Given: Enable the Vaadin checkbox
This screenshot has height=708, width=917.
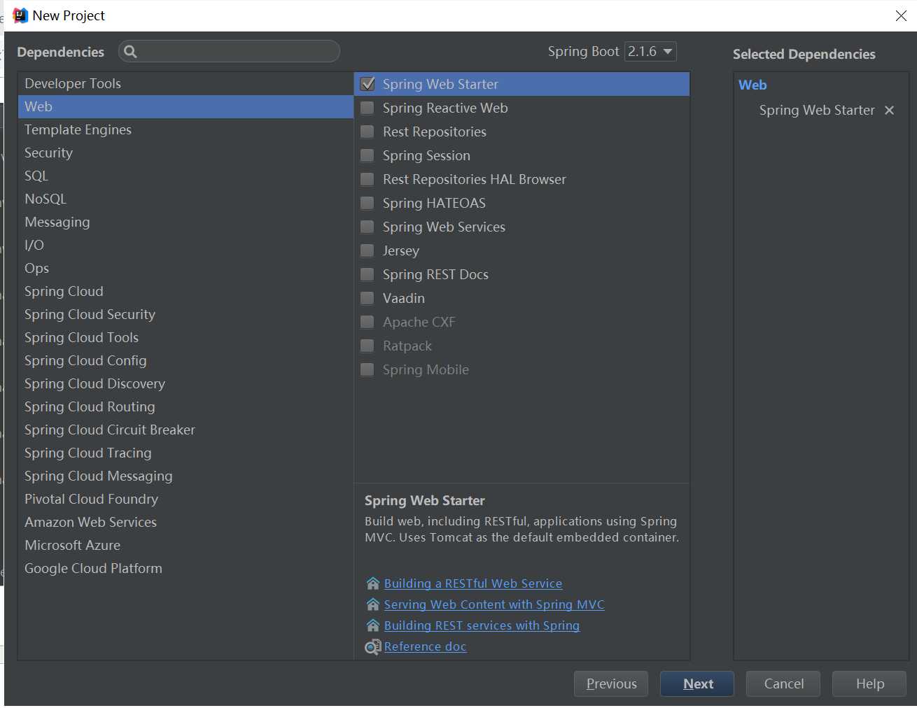Looking at the screenshot, I should (x=367, y=298).
